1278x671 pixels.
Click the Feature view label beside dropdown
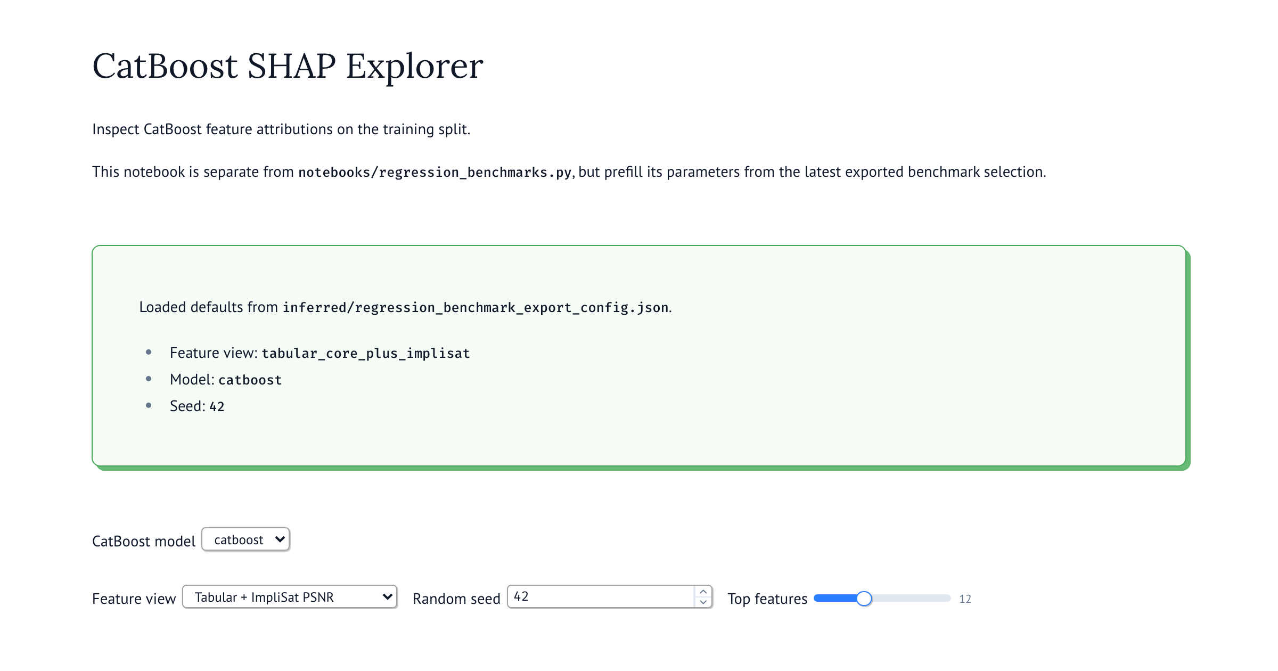(x=134, y=599)
